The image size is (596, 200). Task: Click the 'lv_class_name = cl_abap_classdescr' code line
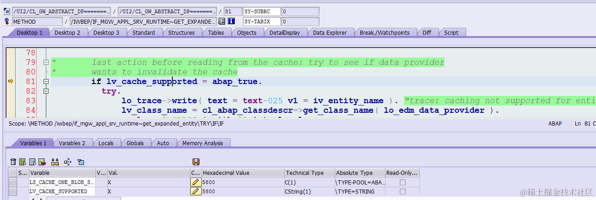click(x=310, y=110)
